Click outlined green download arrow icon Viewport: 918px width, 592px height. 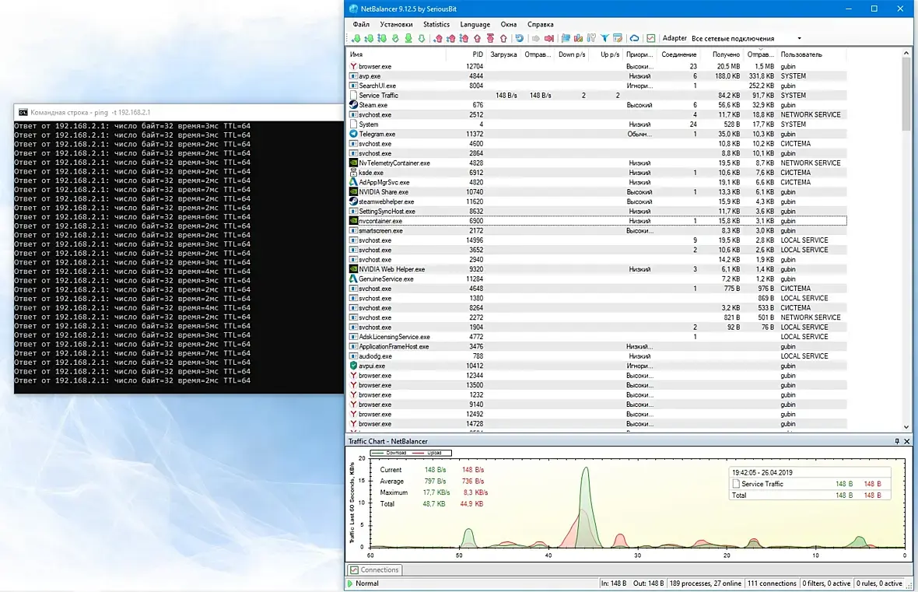point(422,39)
